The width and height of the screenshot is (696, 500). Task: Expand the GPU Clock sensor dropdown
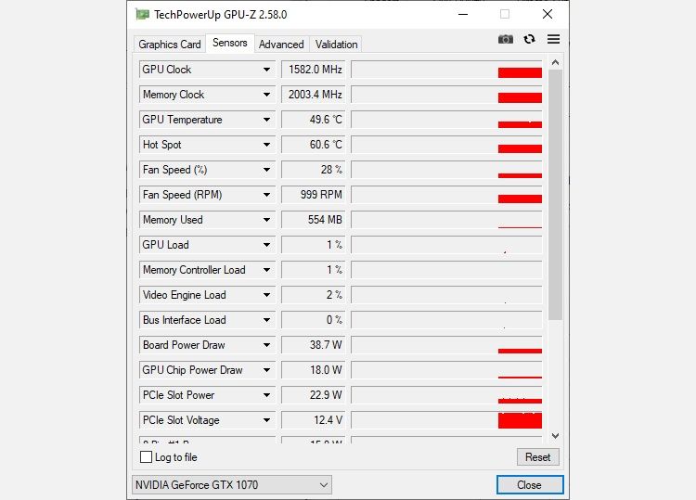coord(266,70)
